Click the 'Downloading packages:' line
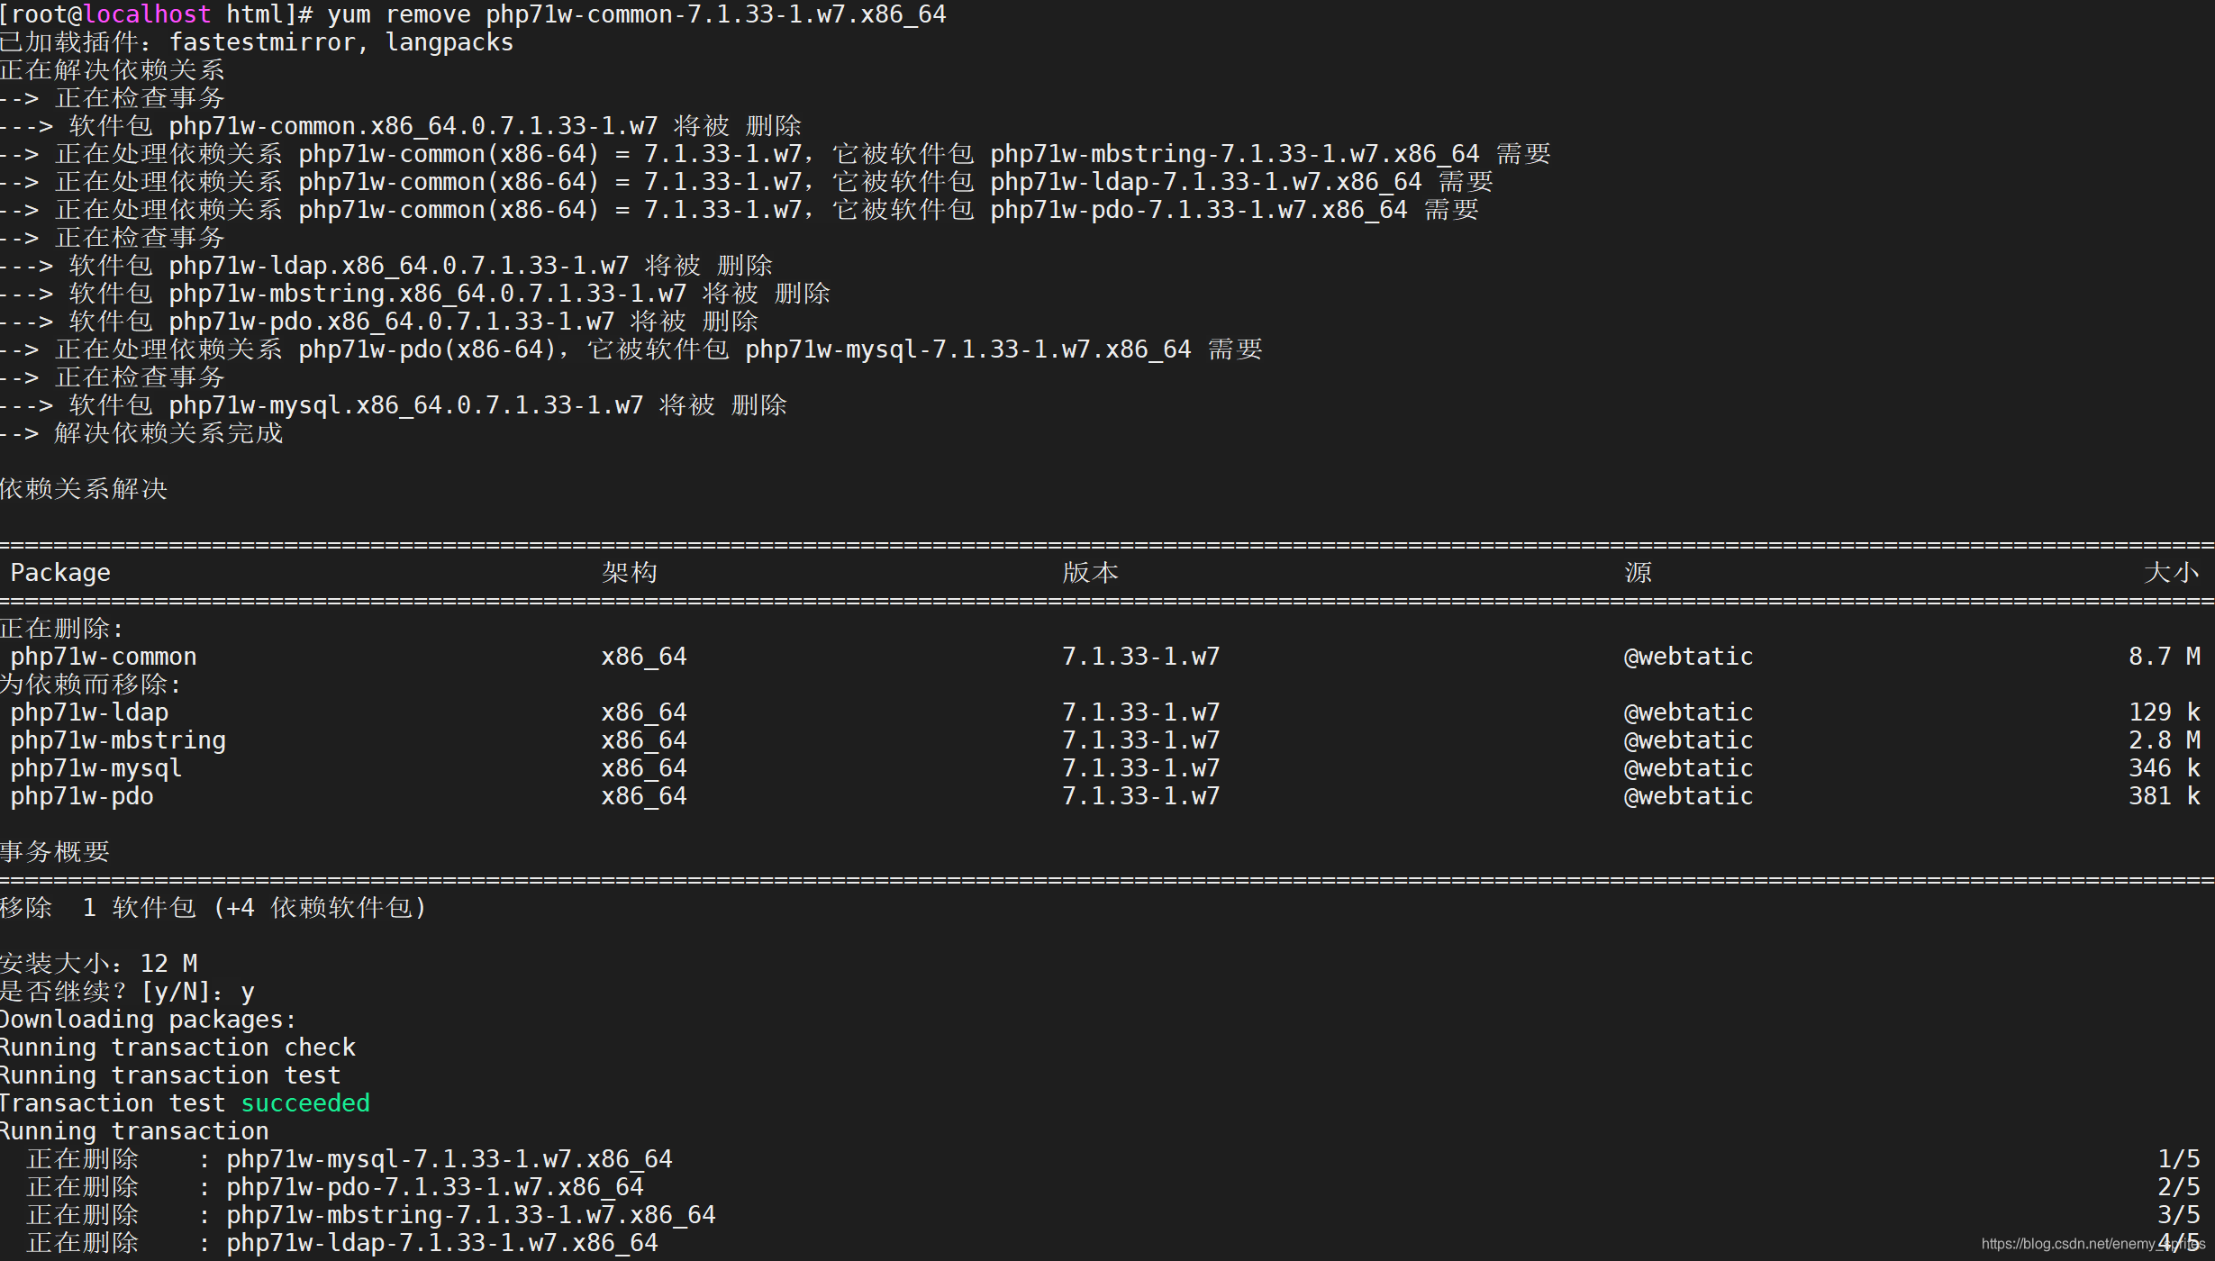Screen dimensions: 2215x1261 click(x=149, y=1020)
